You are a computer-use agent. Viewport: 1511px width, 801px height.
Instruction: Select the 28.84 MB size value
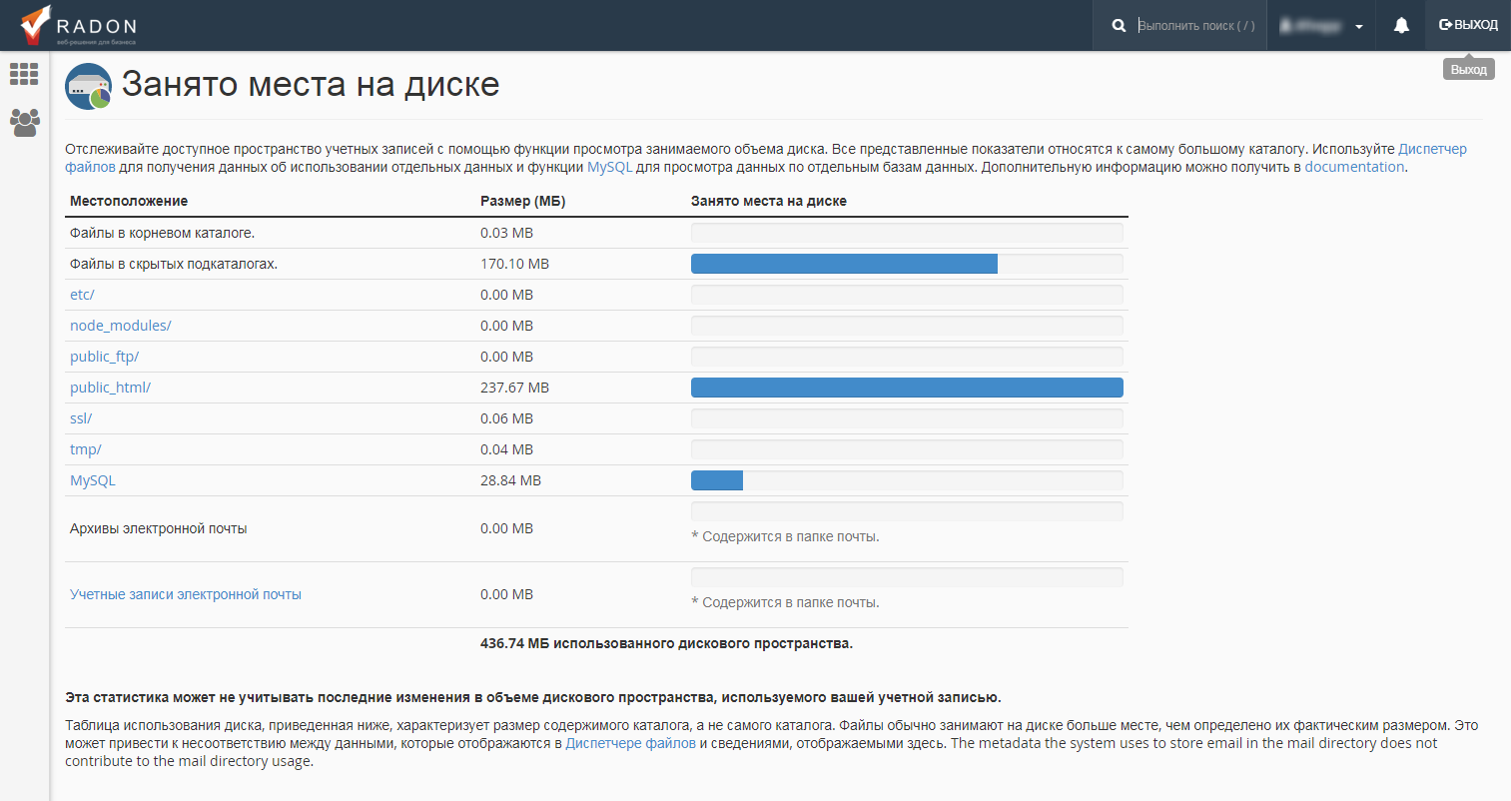point(510,480)
